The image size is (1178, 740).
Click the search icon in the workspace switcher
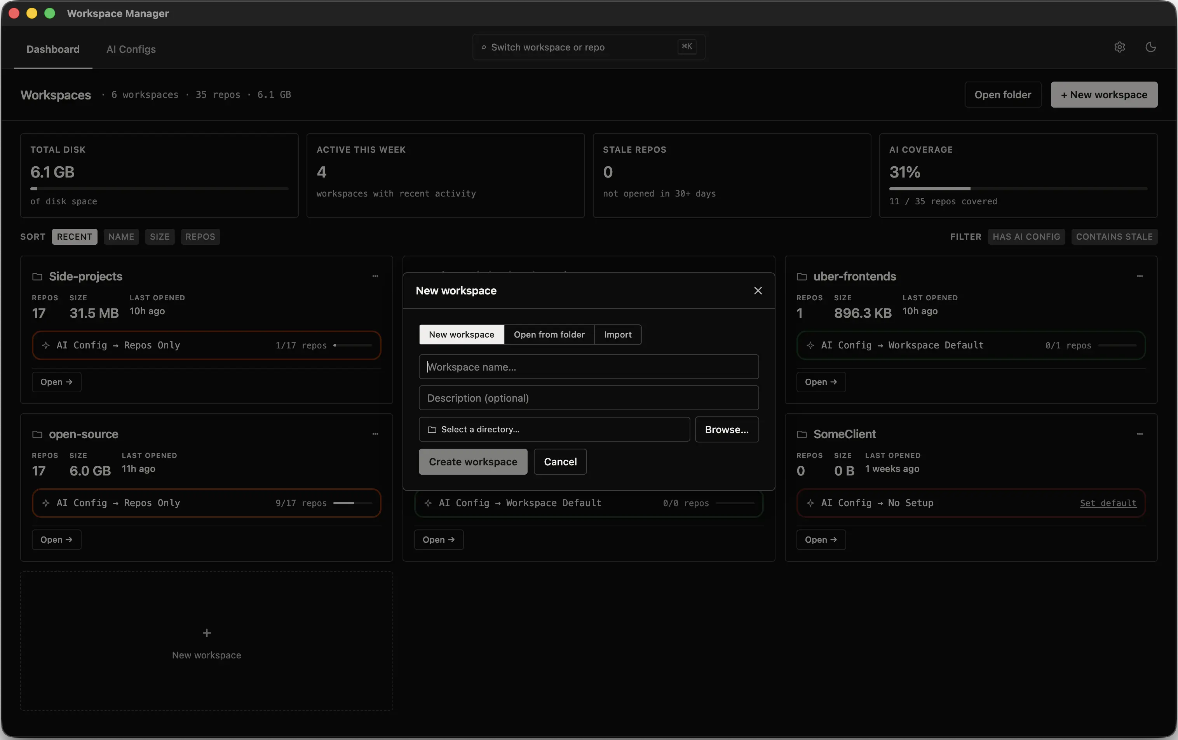click(x=484, y=47)
